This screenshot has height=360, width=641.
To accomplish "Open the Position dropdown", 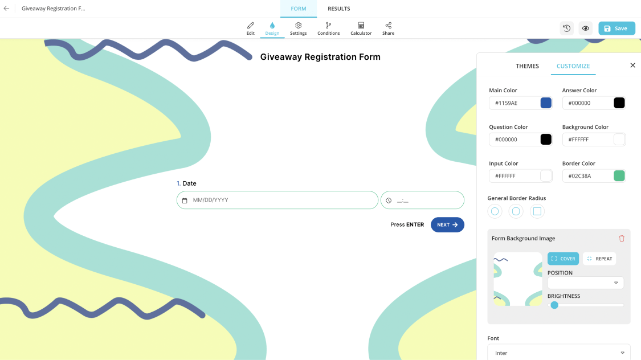I will coord(585,283).
